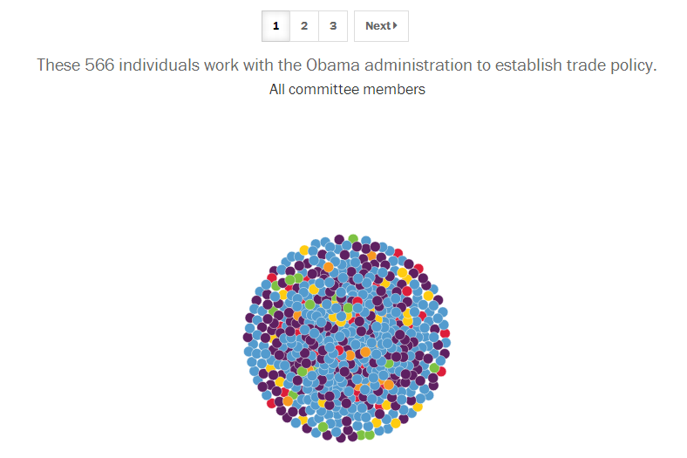Click the orange dot in the lower-right interior
The height and width of the screenshot is (458, 687).
(389, 385)
